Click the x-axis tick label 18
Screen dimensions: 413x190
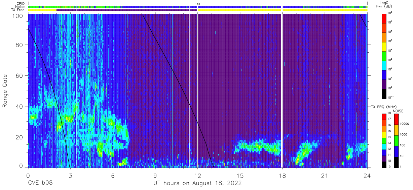[x=282, y=176]
